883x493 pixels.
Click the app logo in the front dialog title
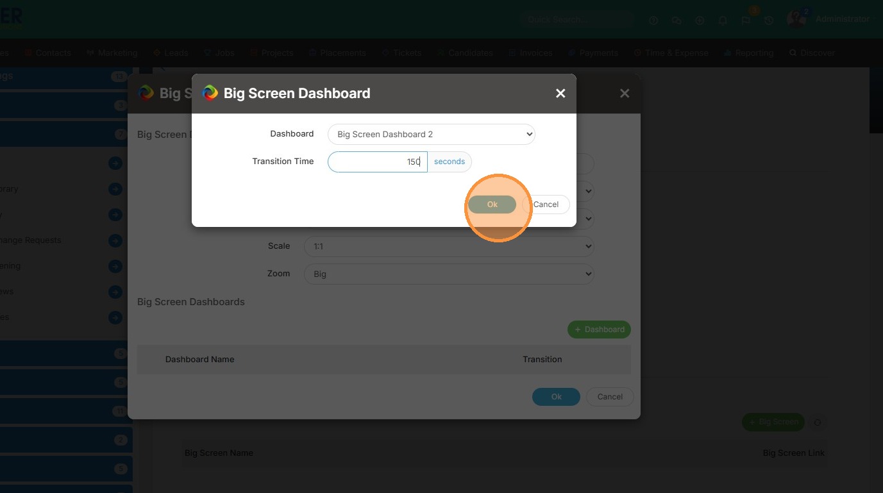(x=210, y=94)
